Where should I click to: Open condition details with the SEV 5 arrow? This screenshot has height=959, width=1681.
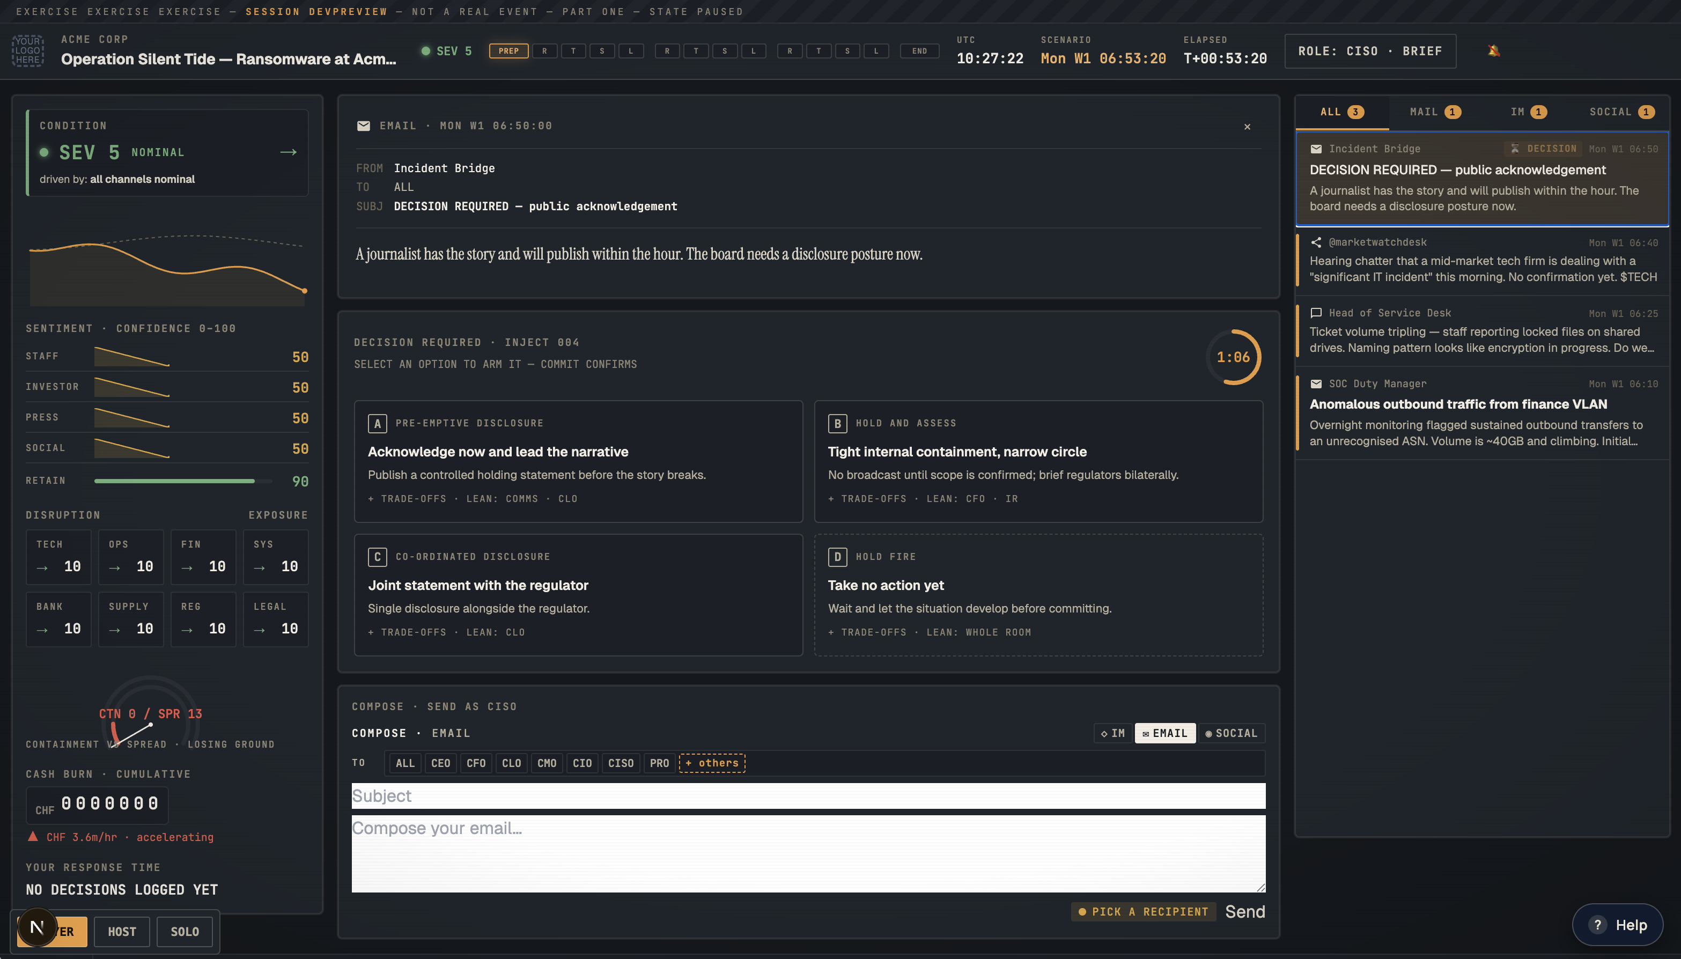click(289, 152)
